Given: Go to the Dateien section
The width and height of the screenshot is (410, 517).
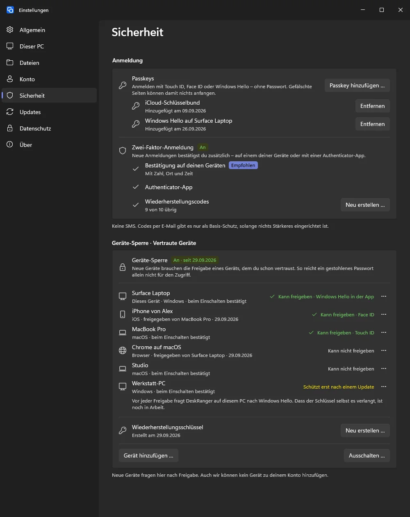Looking at the screenshot, I should (x=49, y=63).
